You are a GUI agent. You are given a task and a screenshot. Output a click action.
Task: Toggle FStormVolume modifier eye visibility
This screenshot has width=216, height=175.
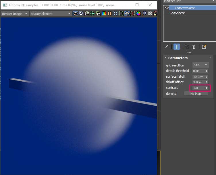click(x=167, y=8)
